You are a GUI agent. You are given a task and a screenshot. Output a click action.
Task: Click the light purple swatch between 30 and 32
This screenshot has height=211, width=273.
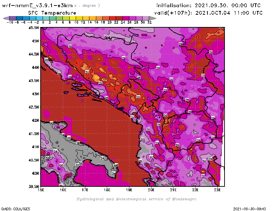click(x=146, y=18)
